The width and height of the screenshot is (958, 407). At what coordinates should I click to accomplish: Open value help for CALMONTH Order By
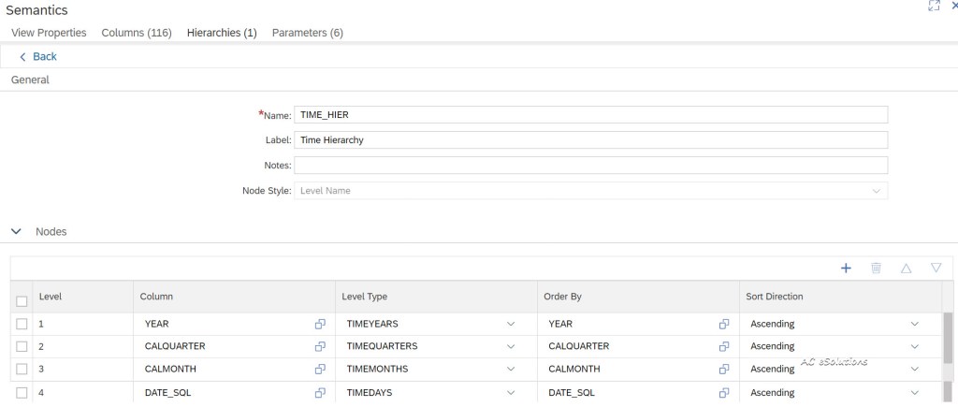pos(723,369)
